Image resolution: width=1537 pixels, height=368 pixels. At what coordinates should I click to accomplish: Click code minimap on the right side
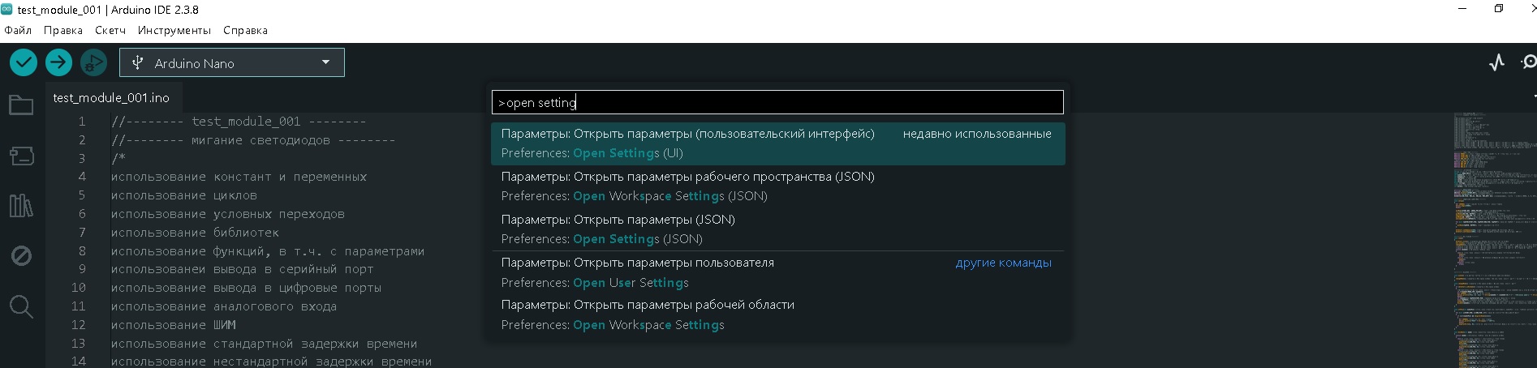point(1494,239)
